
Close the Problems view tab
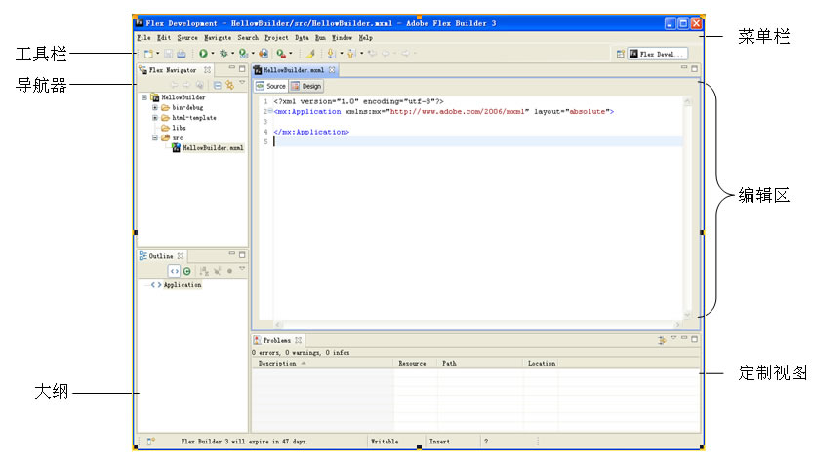coord(298,340)
